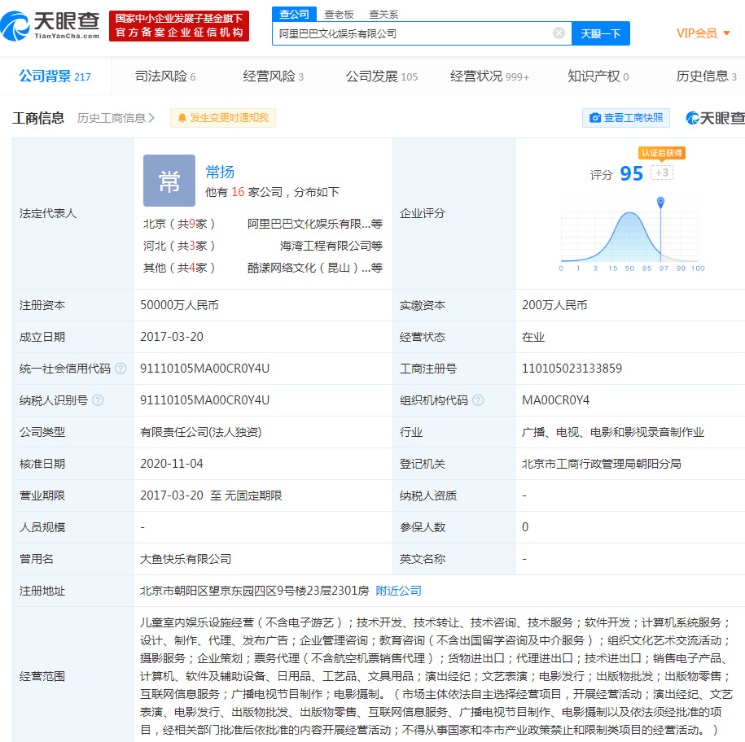Click the help icon next to 统一社会信用代码
The image size is (745, 742).
(121, 369)
